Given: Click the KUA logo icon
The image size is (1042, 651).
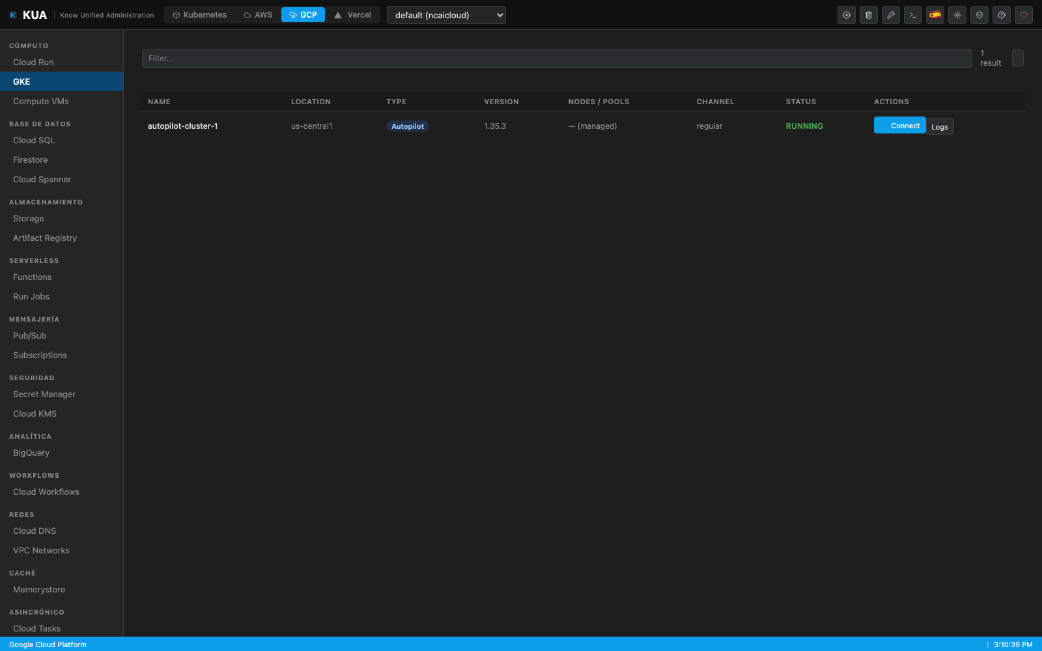Looking at the screenshot, I should [13, 15].
